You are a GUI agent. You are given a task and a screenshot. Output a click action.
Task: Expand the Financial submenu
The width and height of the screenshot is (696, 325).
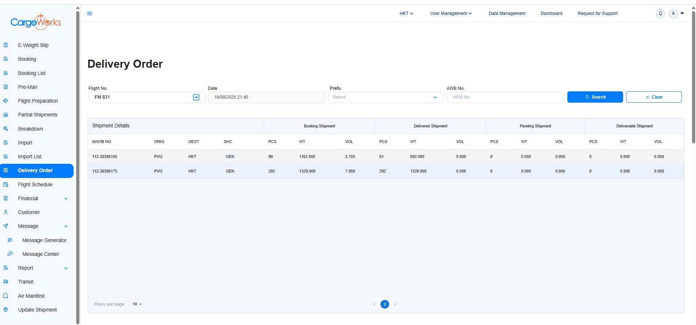click(x=66, y=199)
